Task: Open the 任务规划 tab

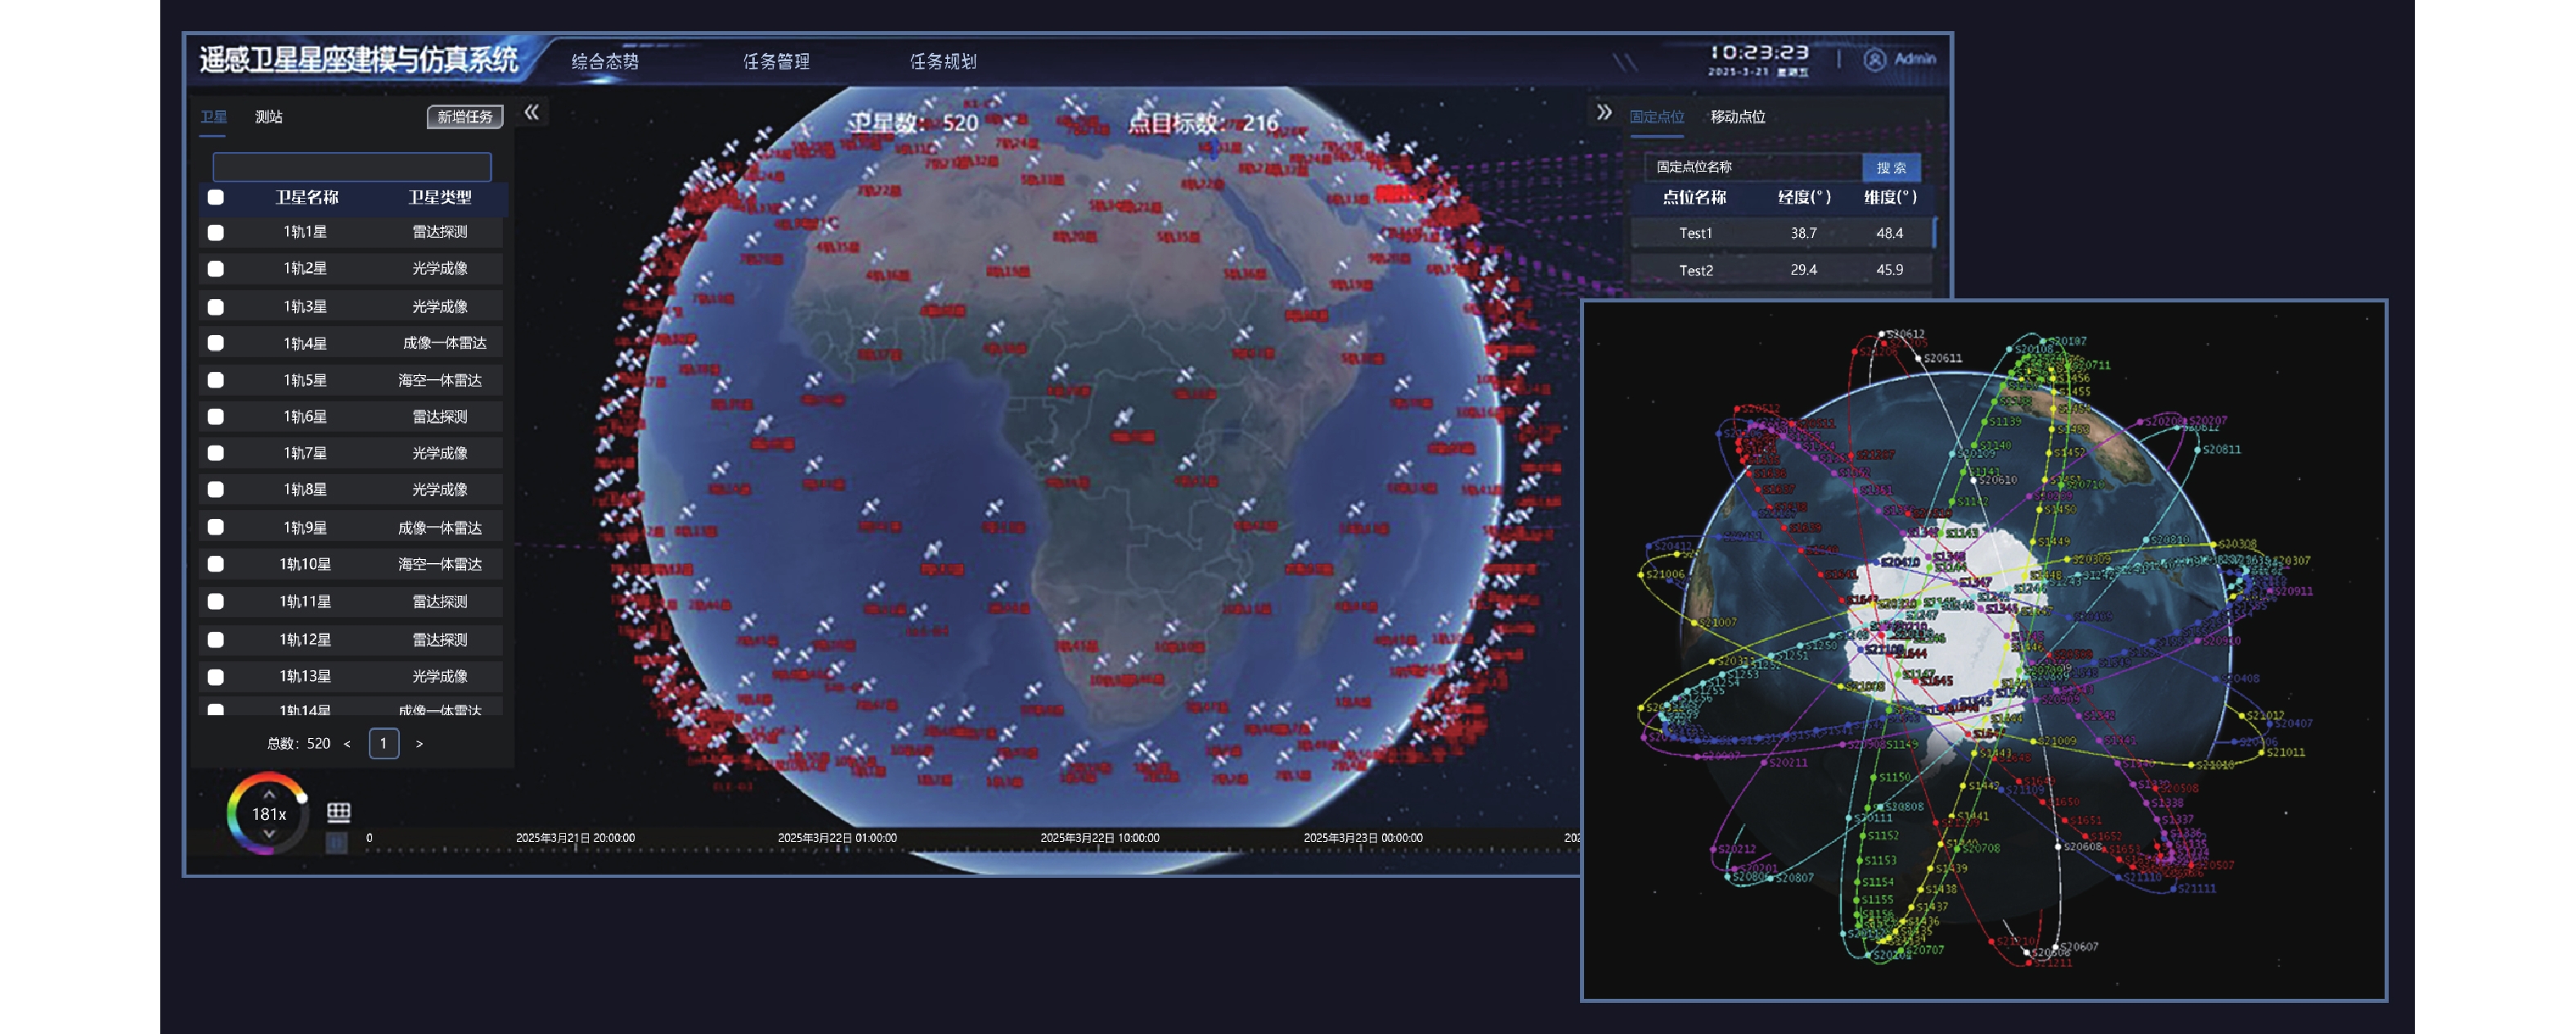Action: tap(943, 62)
